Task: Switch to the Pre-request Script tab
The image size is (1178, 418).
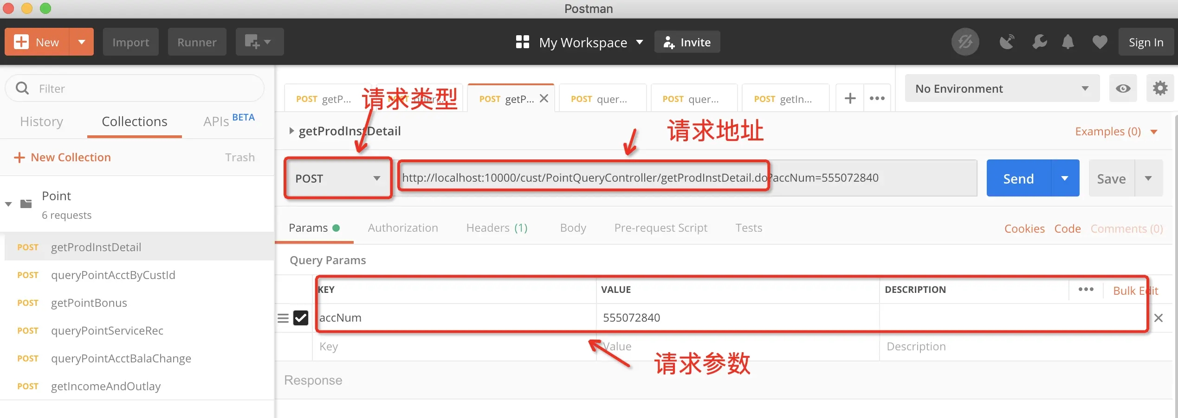Action: (660, 228)
